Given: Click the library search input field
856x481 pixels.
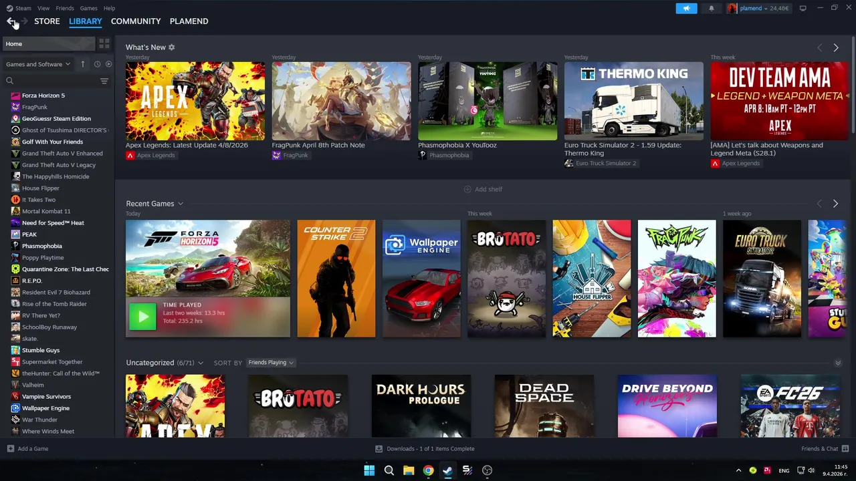Looking at the screenshot, I should (x=56, y=81).
